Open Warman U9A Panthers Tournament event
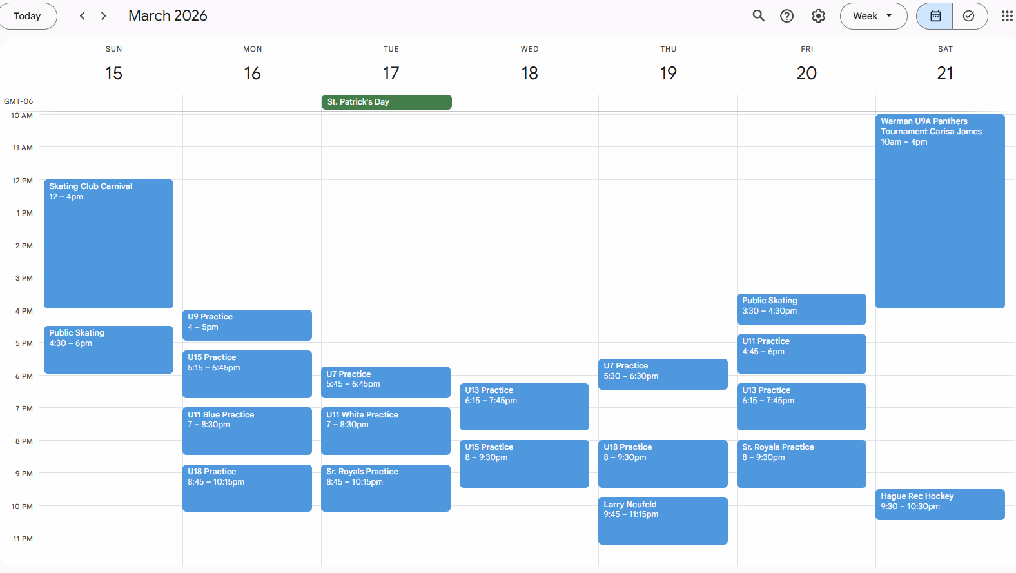1016x573 pixels. [939, 211]
